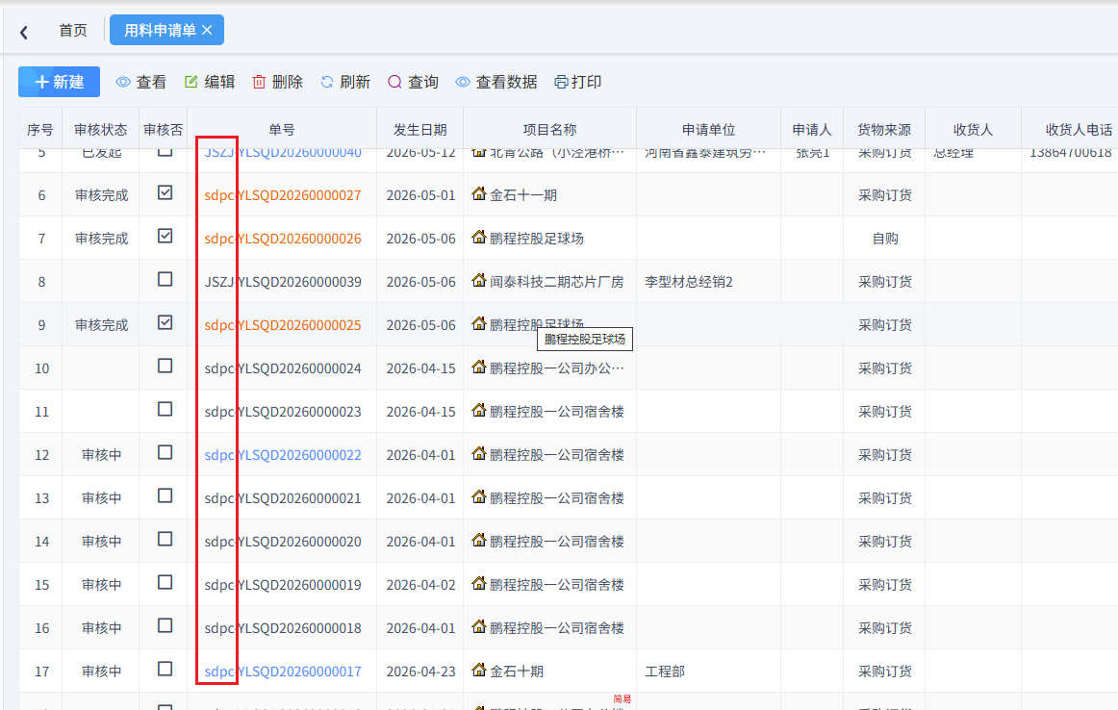Click 鹏程控股一公司宿舍楼 in row 11
The height and width of the screenshot is (710, 1118).
coord(557,412)
